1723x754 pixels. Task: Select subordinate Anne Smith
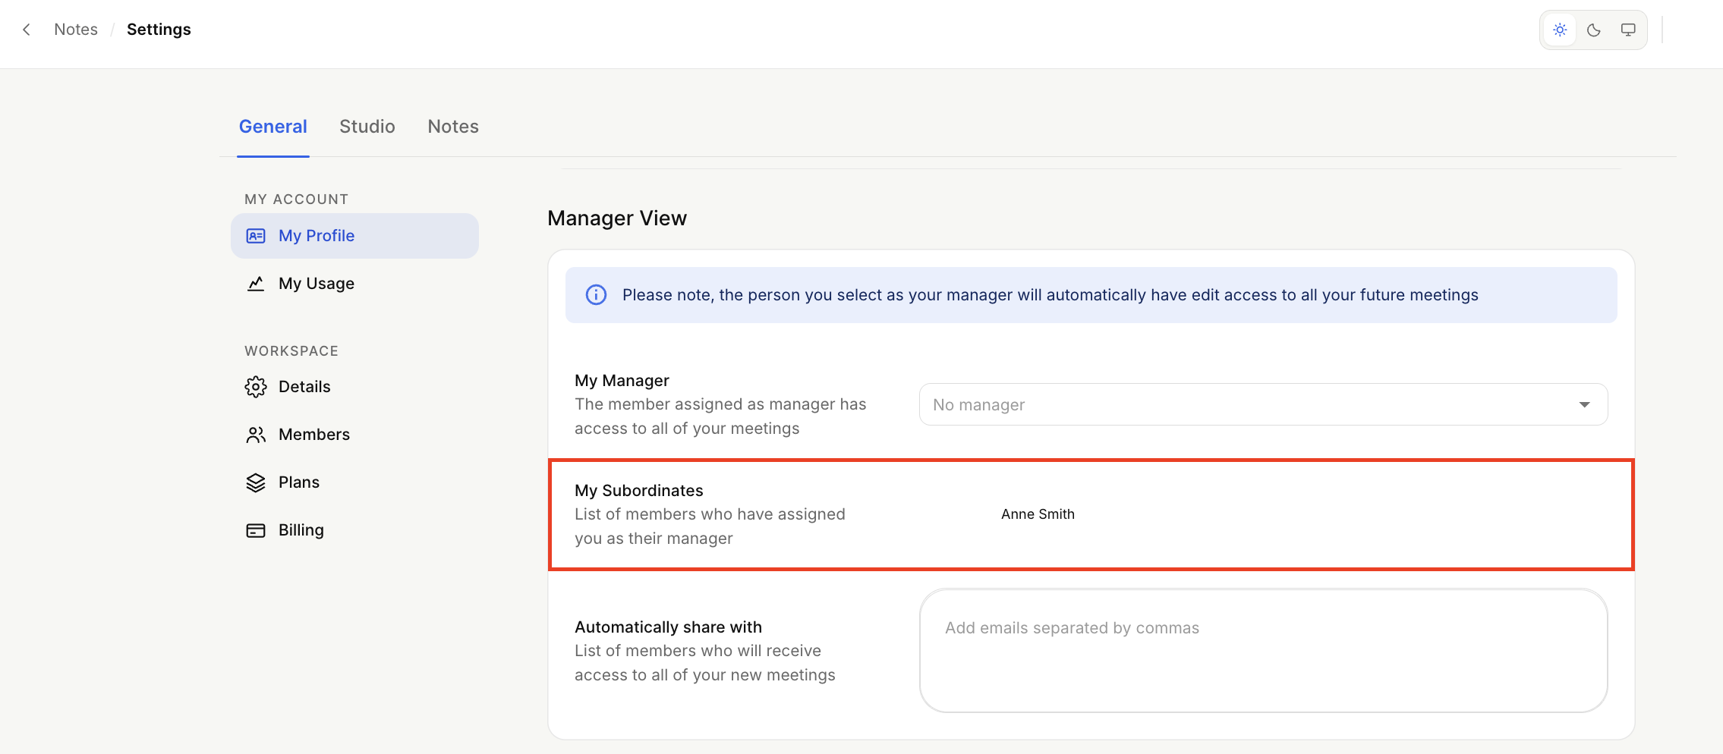1038,514
